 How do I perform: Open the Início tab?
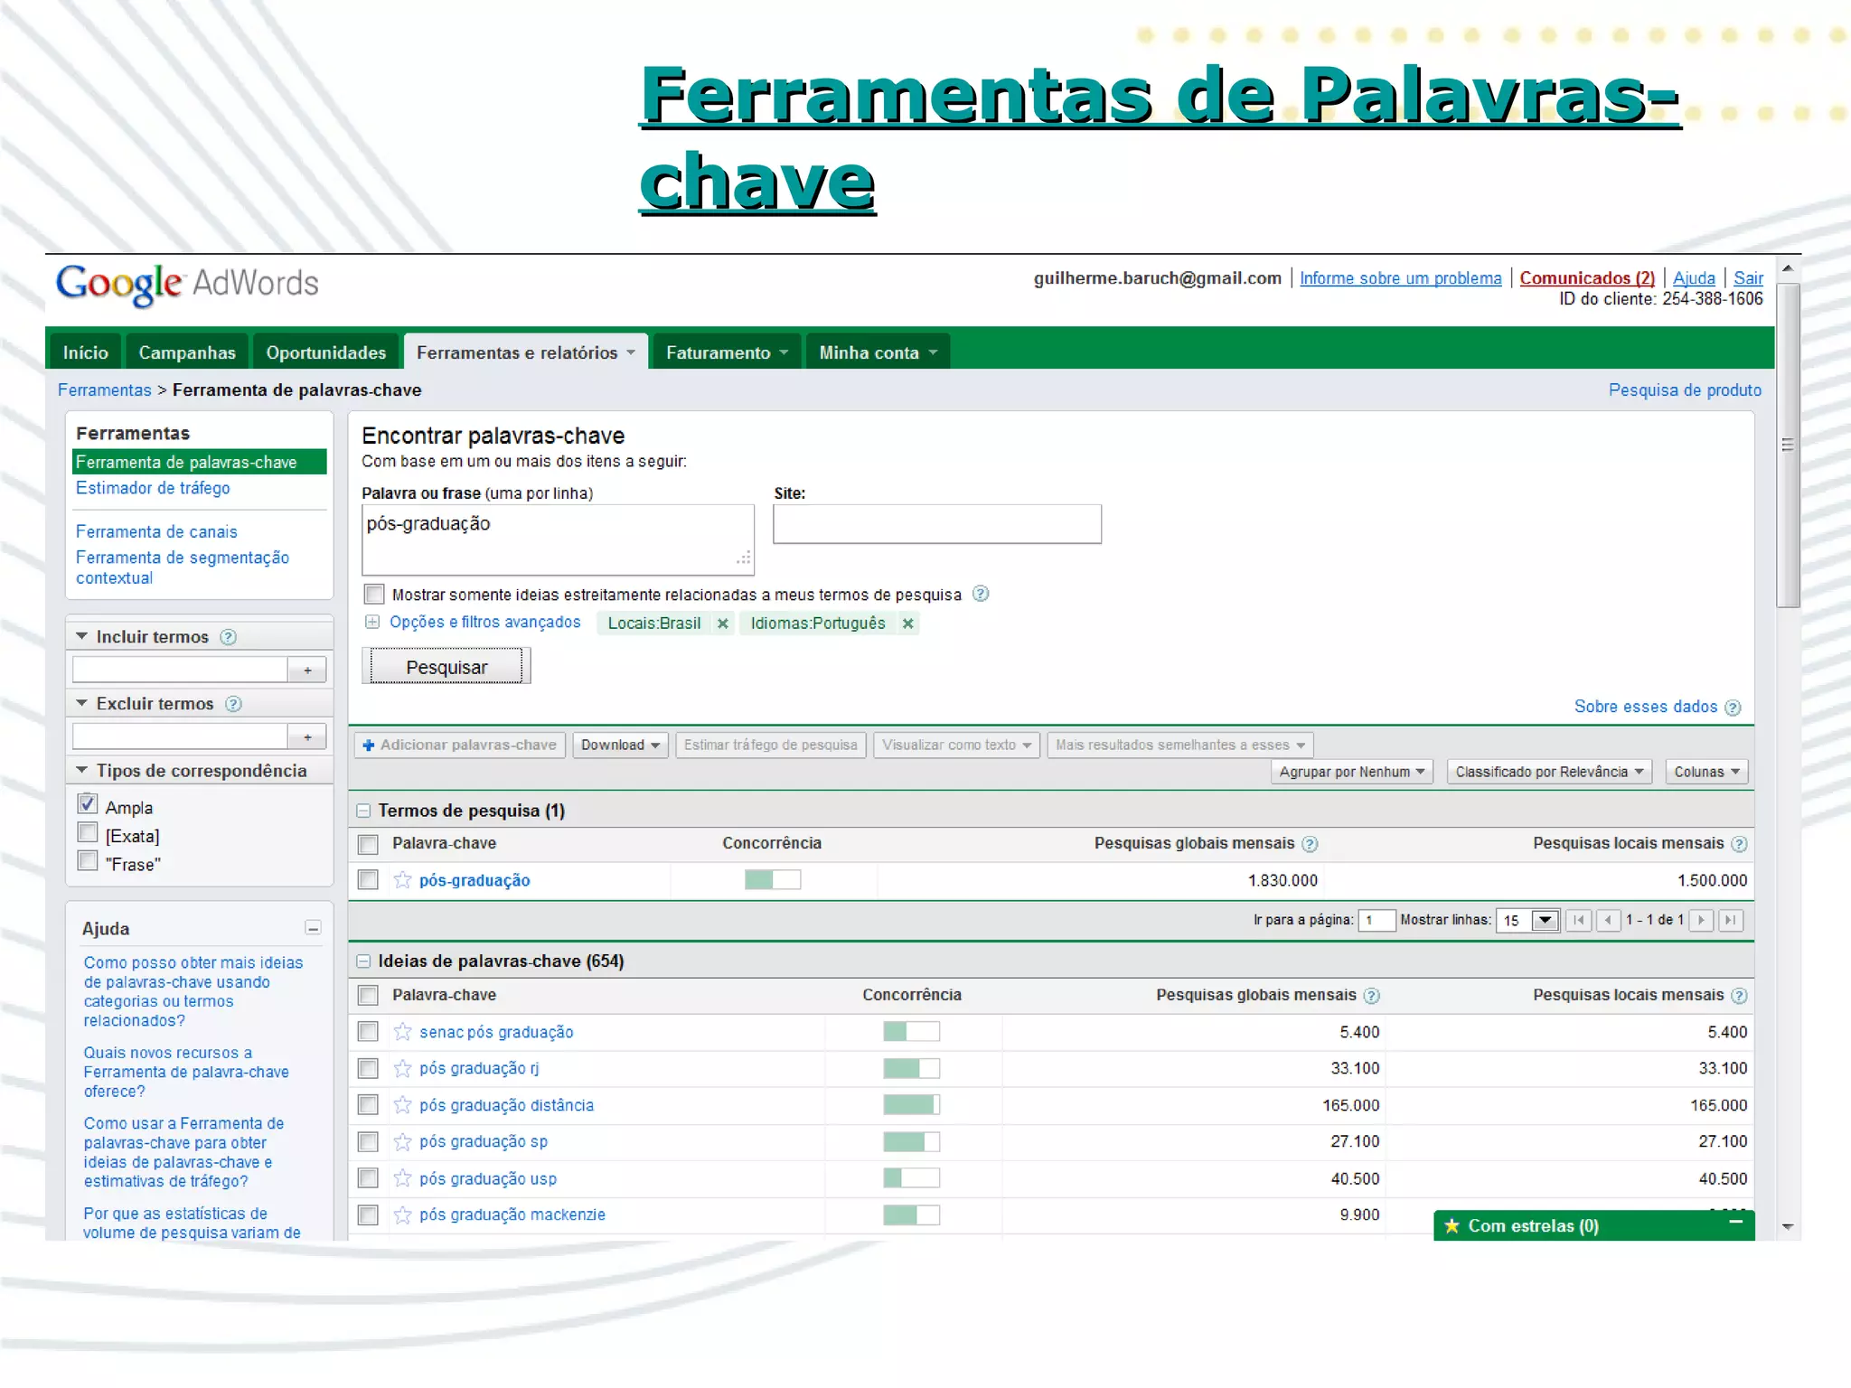(86, 352)
